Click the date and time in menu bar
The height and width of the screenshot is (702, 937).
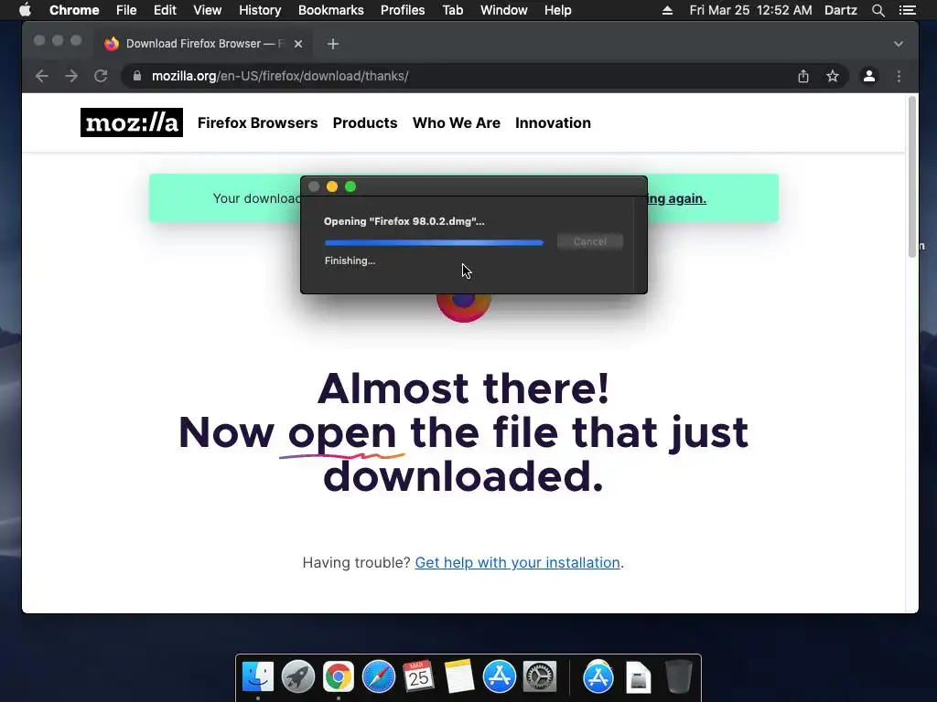coord(750,10)
